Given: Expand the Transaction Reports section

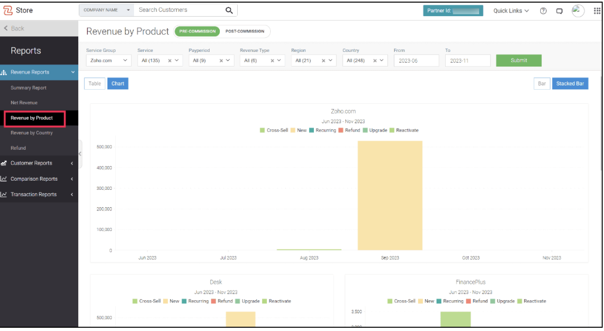Looking at the screenshot, I should 72,194.
